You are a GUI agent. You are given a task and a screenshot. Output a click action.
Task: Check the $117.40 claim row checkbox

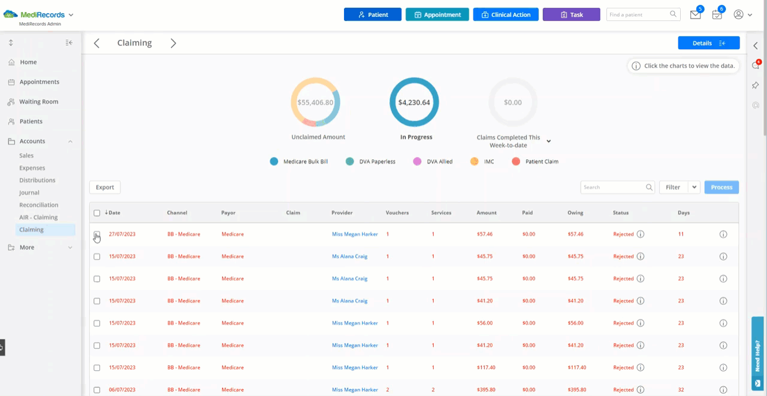click(x=97, y=368)
